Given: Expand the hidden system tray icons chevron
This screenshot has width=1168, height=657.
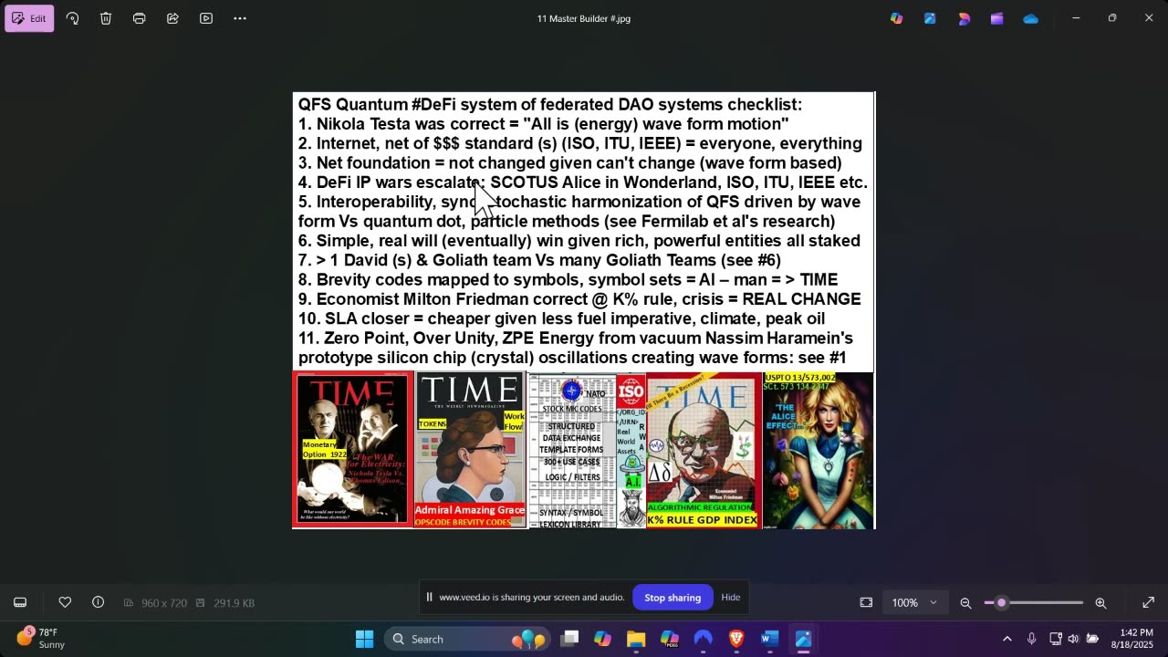Looking at the screenshot, I should [1006, 639].
